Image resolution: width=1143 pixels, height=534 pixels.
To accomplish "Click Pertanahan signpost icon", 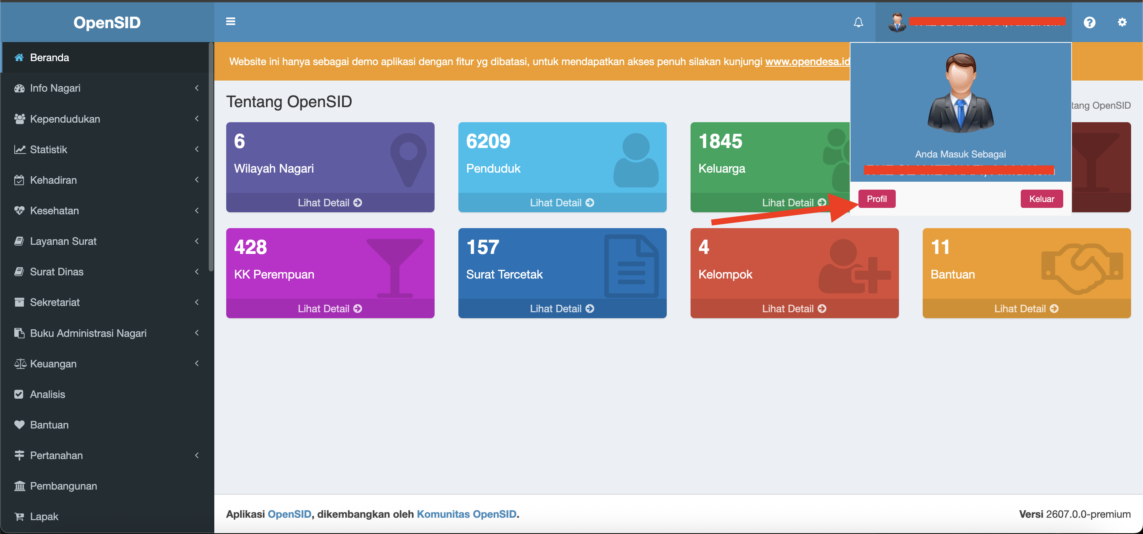I will click(19, 455).
